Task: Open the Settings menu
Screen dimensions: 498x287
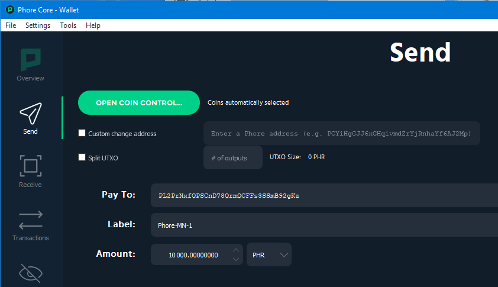Action: click(x=38, y=25)
